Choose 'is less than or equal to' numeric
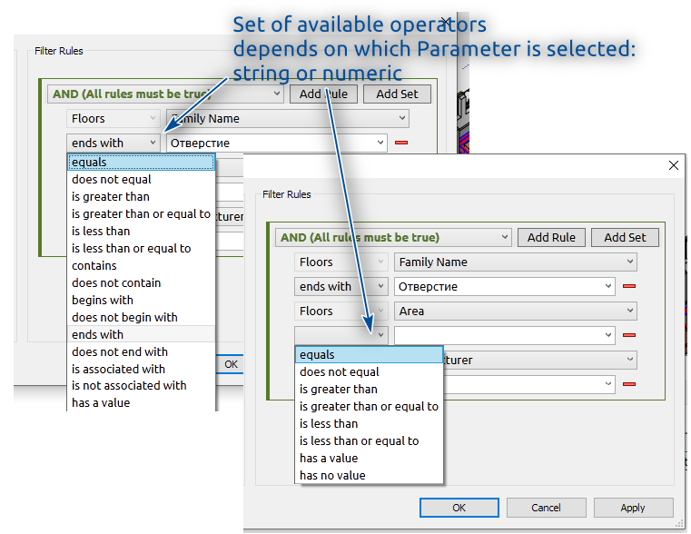Screen dimensions: 691x534 369,440
